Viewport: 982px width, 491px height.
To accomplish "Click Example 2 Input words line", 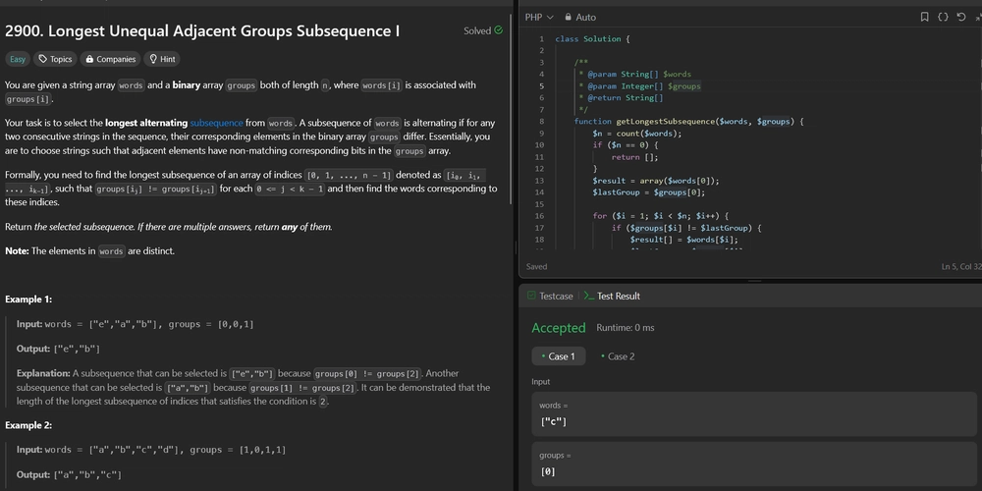I will pyautogui.click(x=151, y=450).
